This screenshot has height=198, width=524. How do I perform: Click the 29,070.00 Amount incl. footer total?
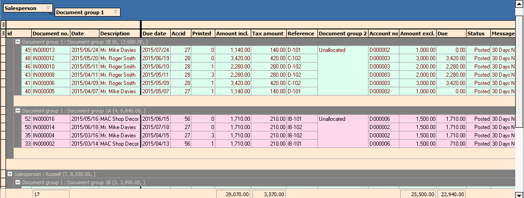point(233,194)
